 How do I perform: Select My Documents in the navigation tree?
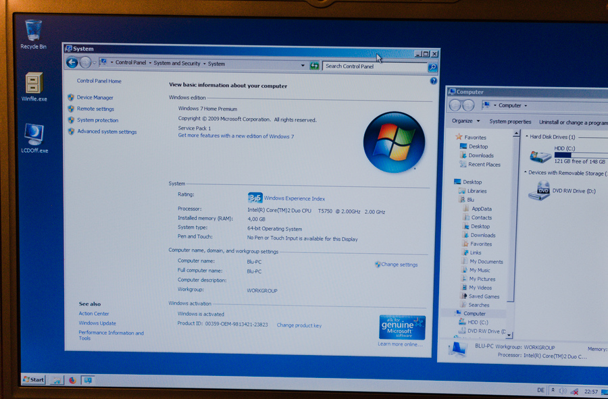click(486, 262)
